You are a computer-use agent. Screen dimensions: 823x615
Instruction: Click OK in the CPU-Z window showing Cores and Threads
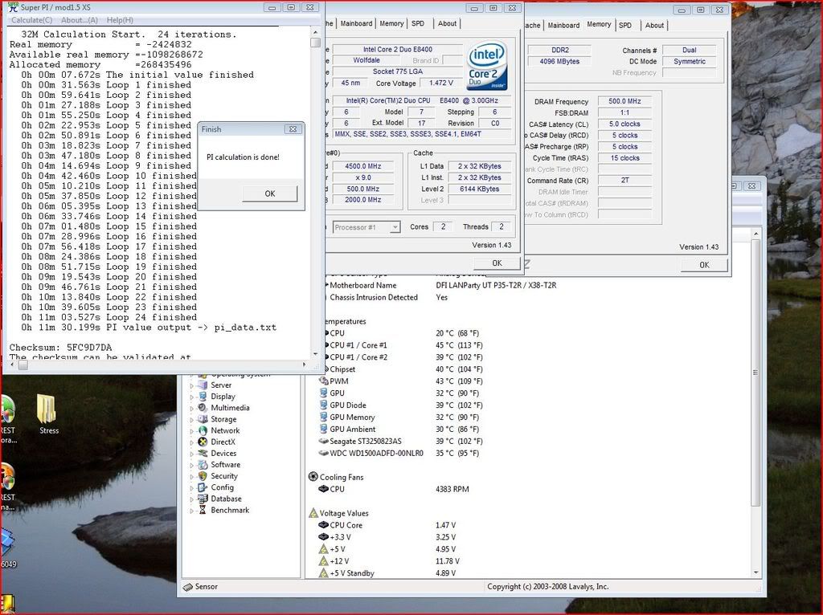coord(497,263)
